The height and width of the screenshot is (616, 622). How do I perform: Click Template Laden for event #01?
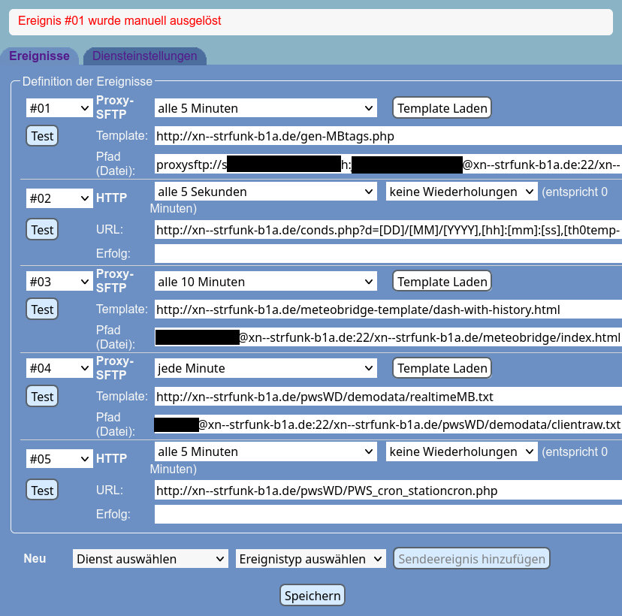(x=442, y=108)
